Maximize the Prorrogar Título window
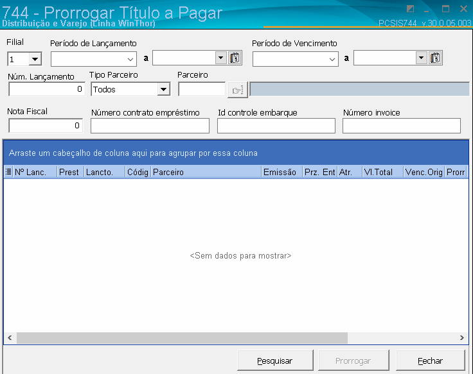Screen dimensions: 473x374 click(445, 9)
